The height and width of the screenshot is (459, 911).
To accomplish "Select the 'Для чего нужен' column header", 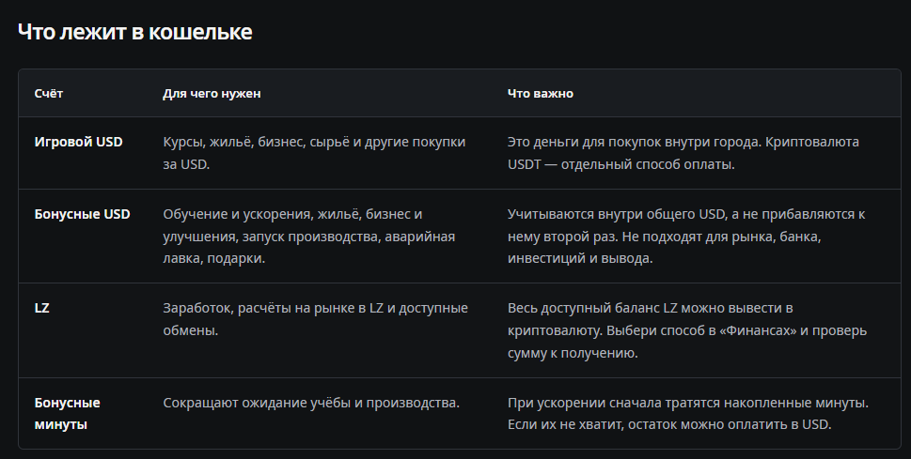I will [x=212, y=94].
